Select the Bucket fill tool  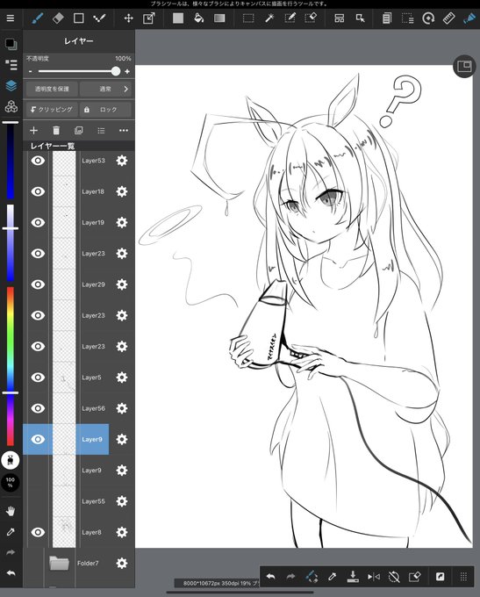pos(198,18)
